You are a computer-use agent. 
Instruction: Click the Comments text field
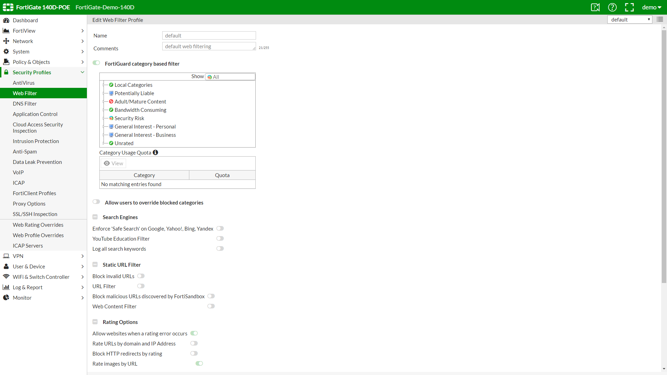tap(209, 47)
